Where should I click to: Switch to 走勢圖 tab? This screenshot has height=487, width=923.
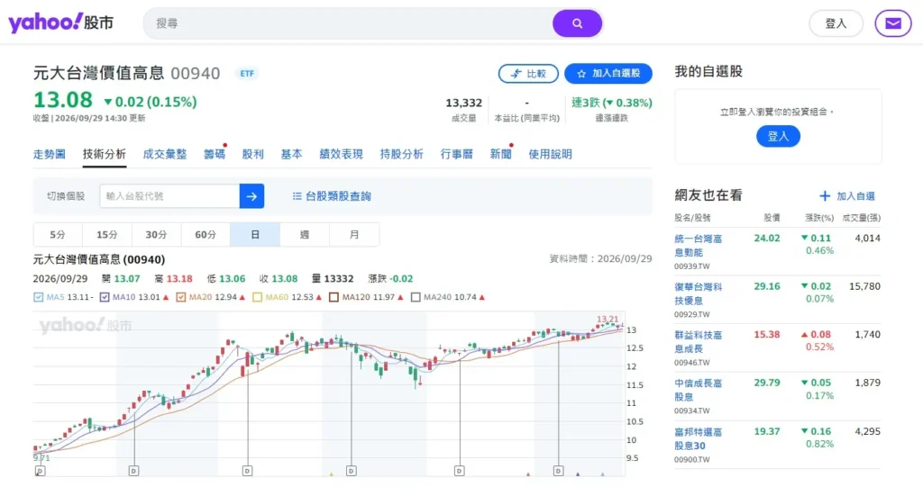(x=49, y=154)
